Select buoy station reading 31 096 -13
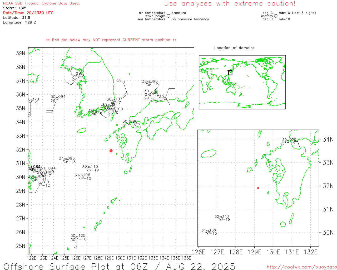Screen dimensions: 337x270 66,160
